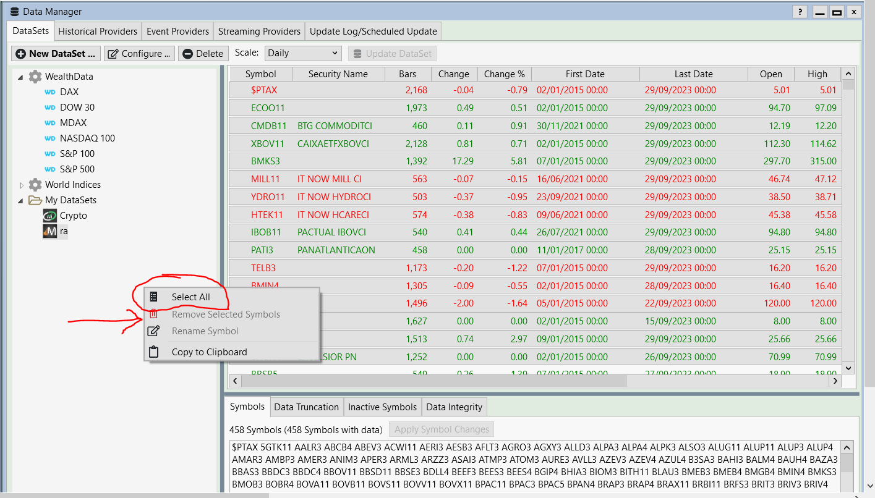Image resolution: width=875 pixels, height=498 pixels.
Task: Click the help question mark button
Action: 800,12
